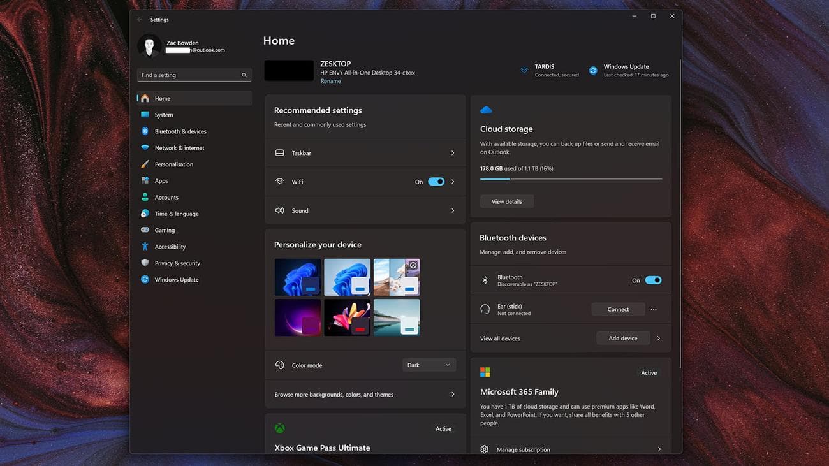The image size is (829, 466).
Task: Click the cloud storage usage bar
Action: click(x=571, y=178)
